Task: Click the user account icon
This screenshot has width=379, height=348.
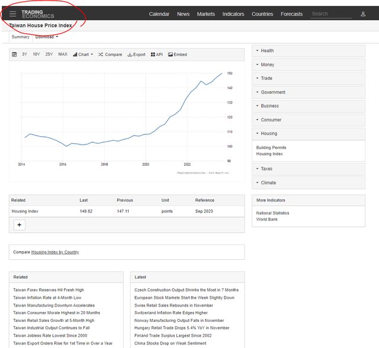Action: pyautogui.click(x=363, y=14)
